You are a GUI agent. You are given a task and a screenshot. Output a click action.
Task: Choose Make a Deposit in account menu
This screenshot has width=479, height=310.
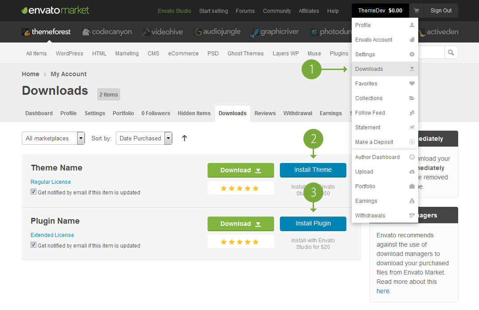[385, 142]
